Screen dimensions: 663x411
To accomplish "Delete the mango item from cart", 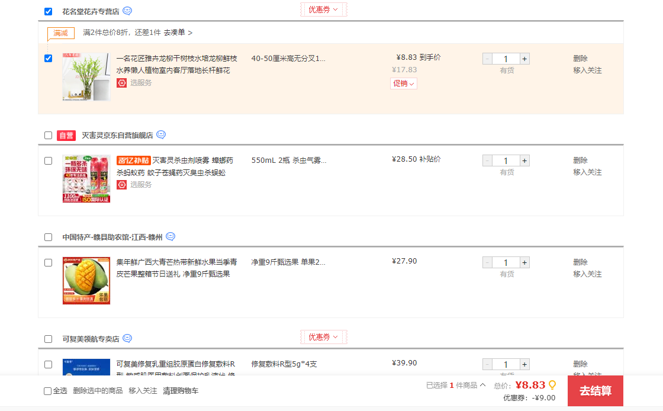I will tap(580, 262).
